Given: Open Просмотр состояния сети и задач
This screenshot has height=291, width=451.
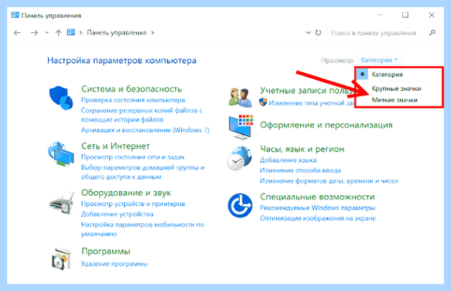Looking at the screenshot, I should pos(132,157).
